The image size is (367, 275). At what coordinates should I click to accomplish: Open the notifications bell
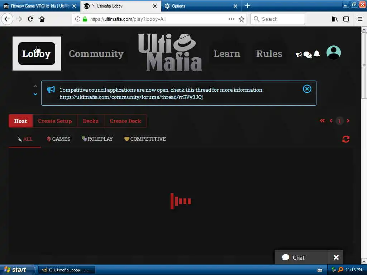pos(317,54)
